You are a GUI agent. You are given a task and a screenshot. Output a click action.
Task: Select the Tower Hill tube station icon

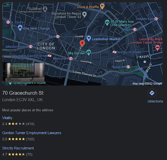click(x=128, y=67)
